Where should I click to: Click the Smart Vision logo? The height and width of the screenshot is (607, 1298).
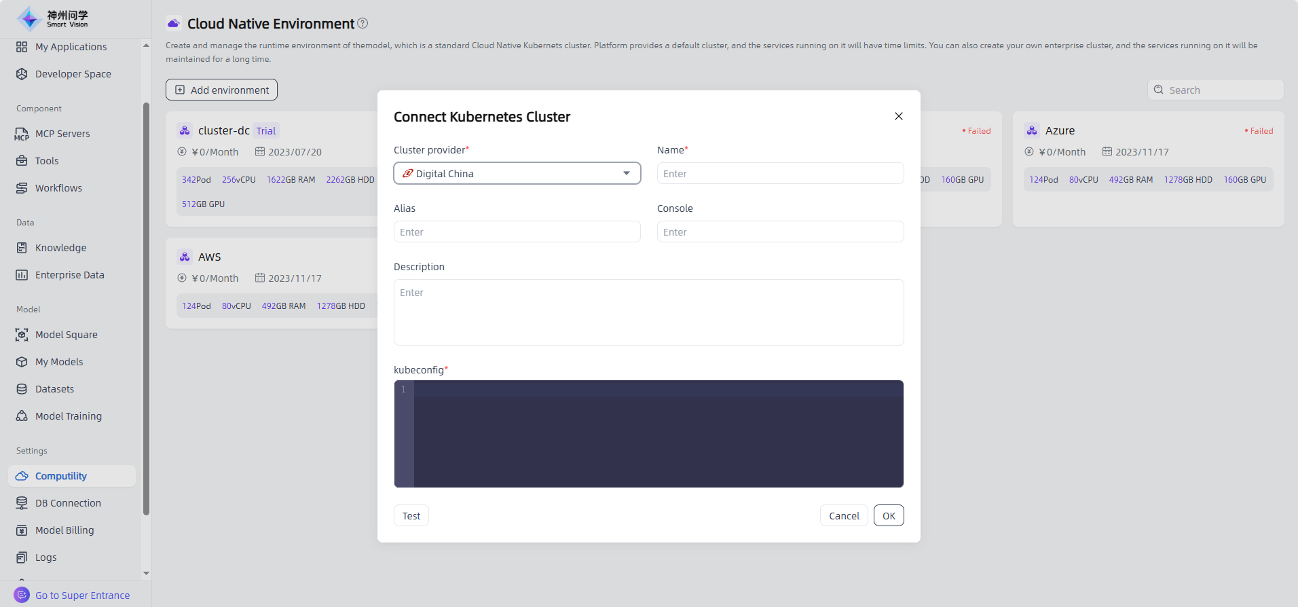click(53, 19)
